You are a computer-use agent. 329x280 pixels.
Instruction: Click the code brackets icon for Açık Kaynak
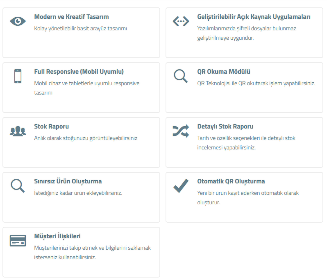pyautogui.click(x=181, y=21)
